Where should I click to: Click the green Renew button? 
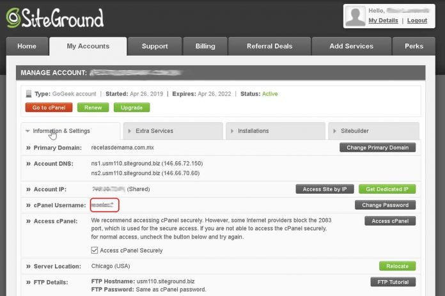coord(93,107)
